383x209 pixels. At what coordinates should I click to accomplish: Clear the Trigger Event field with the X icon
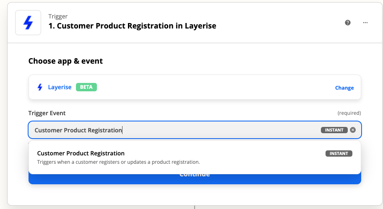click(353, 130)
